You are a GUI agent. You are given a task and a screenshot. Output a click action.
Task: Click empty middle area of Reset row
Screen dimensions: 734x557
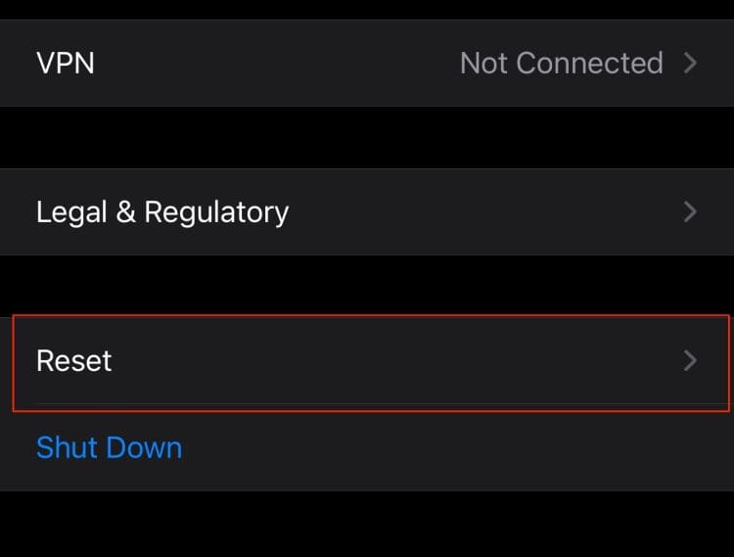click(393, 361)
